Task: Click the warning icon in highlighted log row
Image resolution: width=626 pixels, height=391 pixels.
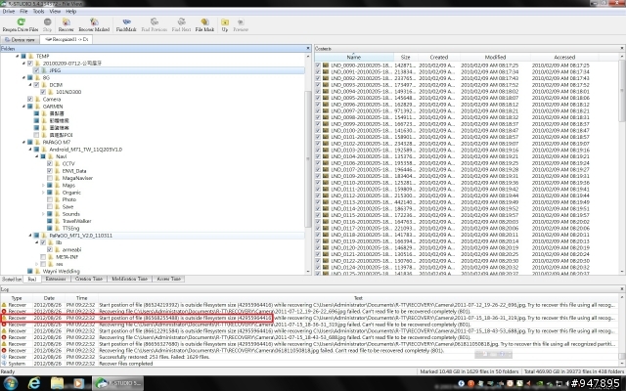Action: (4, 318)
